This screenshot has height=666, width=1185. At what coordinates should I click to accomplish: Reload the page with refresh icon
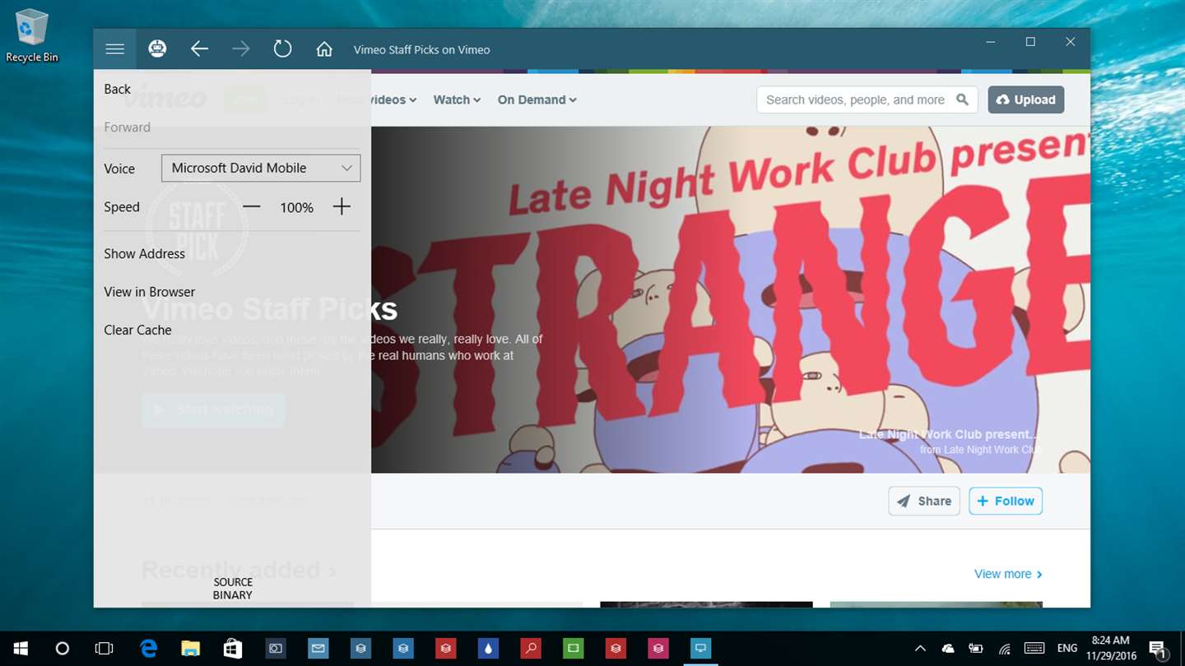coord(282,49)
